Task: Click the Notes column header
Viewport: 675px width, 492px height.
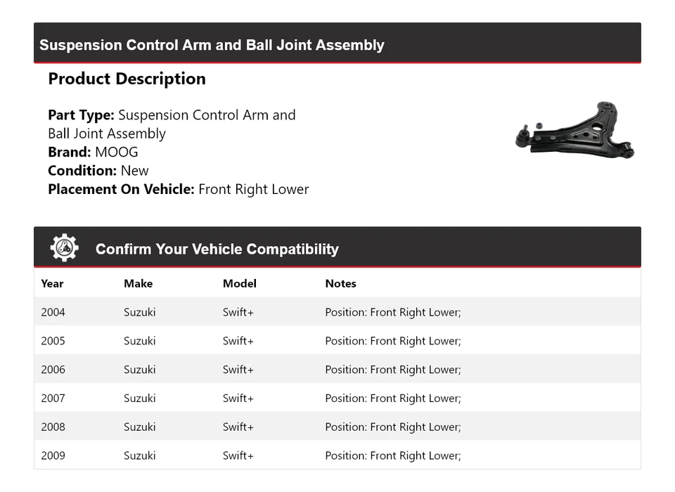Action: pos(340,283)
